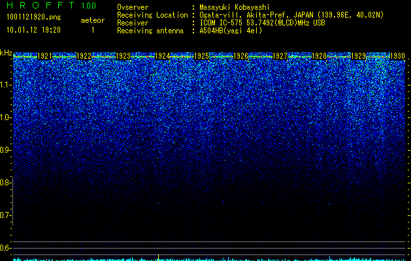Click the 1922 time marker
Image resolution: width=411 pixels, height=261 pixels.
click(x=84, y=56)
